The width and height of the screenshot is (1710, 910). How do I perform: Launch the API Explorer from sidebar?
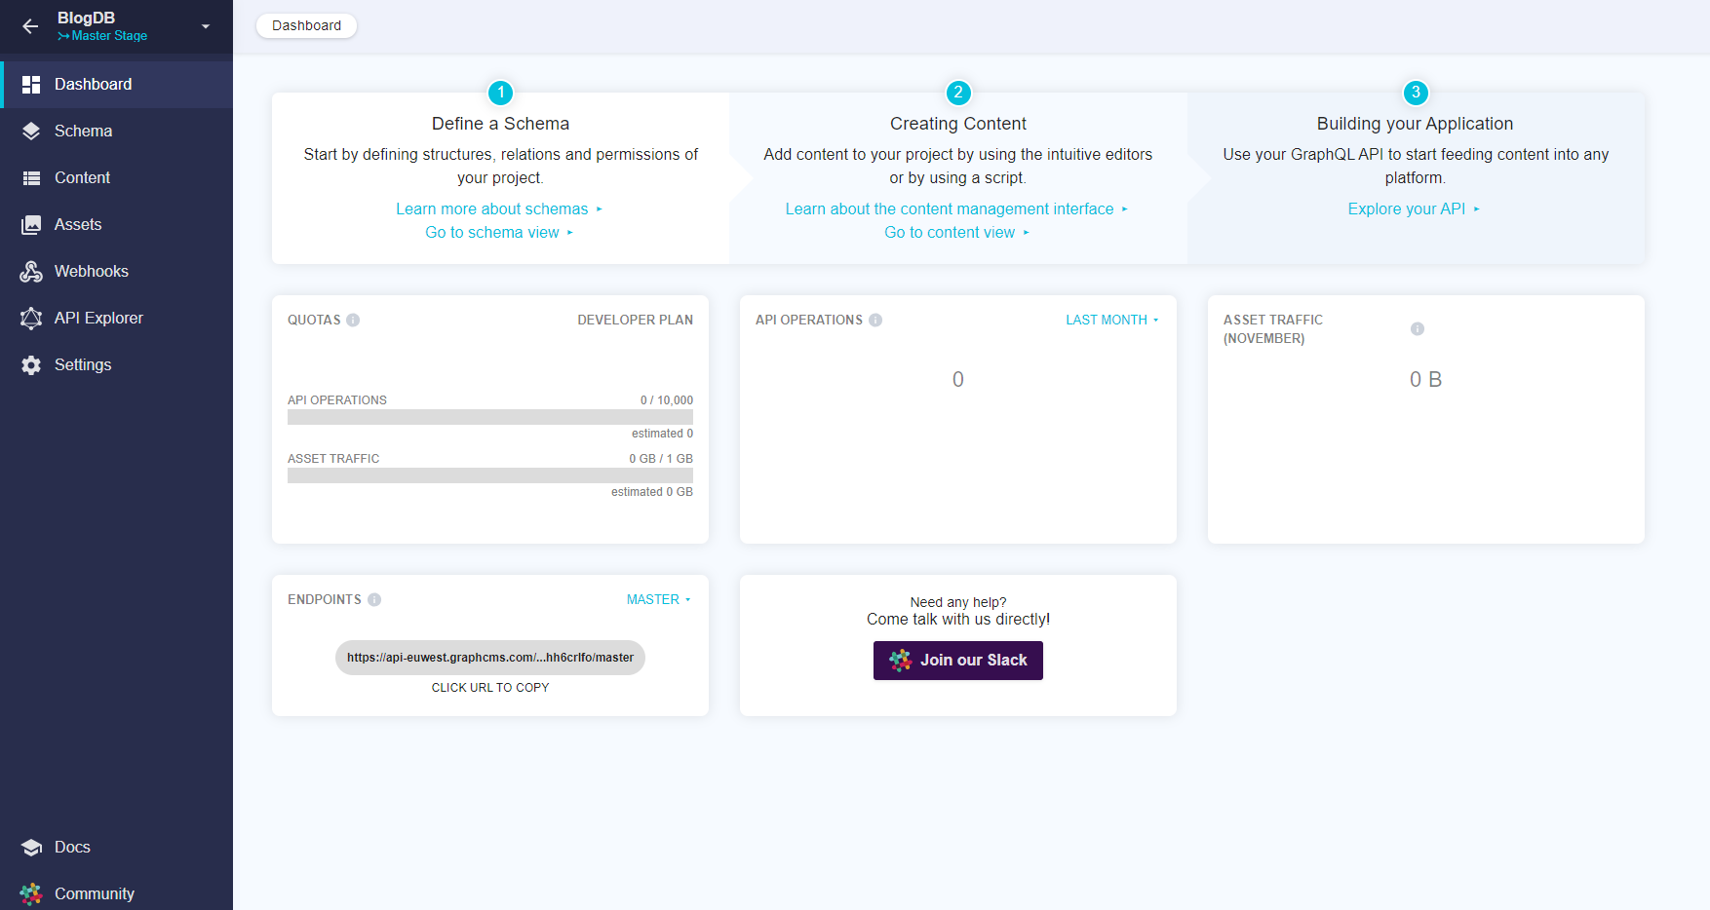pos(98,318)
